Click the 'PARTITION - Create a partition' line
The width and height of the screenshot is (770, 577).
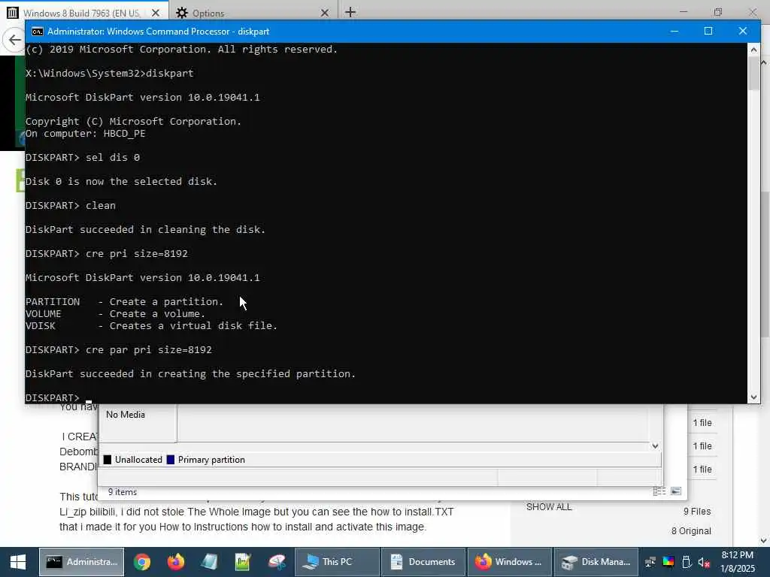(124, 302)
